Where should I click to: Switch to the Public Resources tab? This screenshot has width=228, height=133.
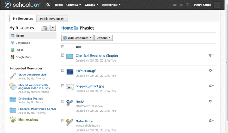coord(52,19)
